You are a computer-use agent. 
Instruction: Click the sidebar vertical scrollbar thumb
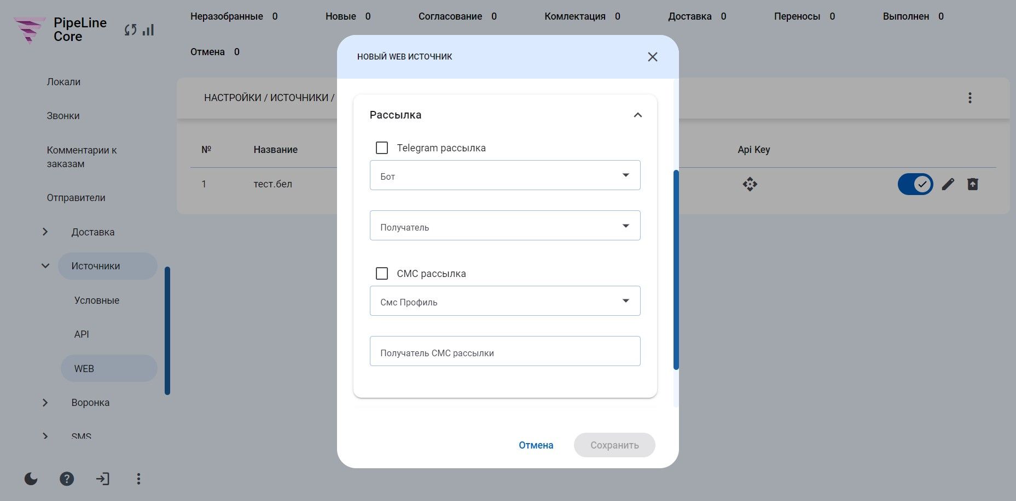click(167, 331)
